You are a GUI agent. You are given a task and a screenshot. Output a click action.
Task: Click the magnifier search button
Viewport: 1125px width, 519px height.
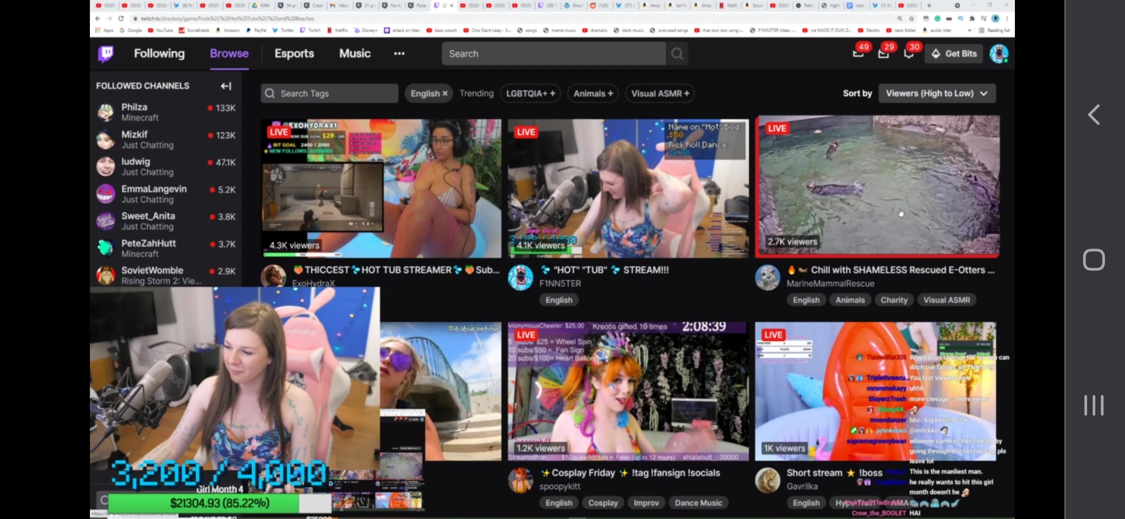pyautogui.click(x=677, y=53)
